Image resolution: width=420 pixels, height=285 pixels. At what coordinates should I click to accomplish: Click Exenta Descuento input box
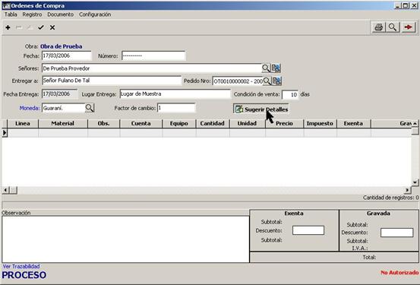[308, 230]
